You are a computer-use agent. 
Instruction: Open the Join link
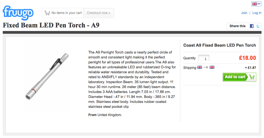[x=244, y=13]
